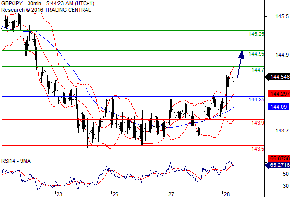Click the green 144.95 resistance label
This screenshot has width=290, height=197.
(x=257, y=54)
